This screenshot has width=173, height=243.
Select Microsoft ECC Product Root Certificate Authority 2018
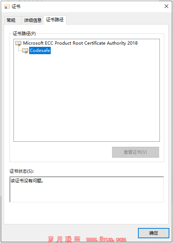[80, 43]
